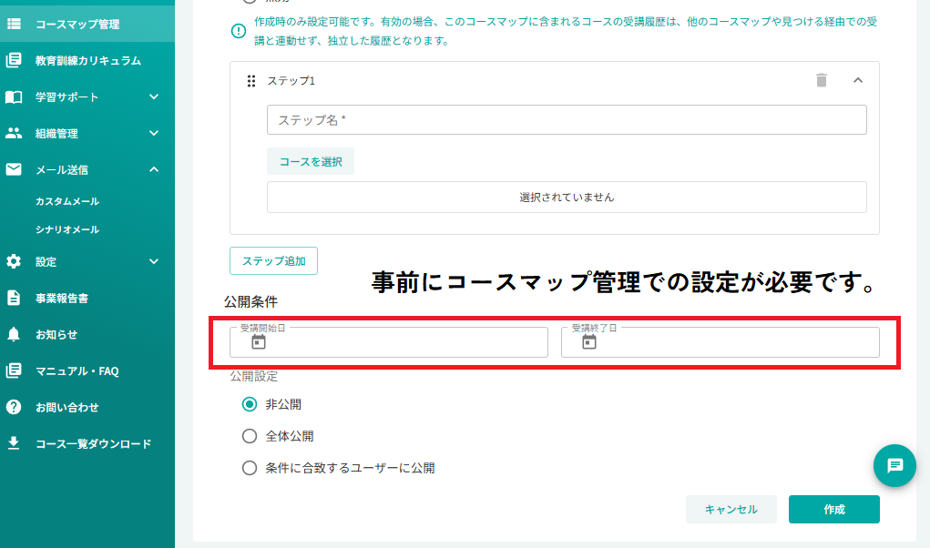Select the 非公開 radio button
Screen dimensions: 930x548
(250, 404)
